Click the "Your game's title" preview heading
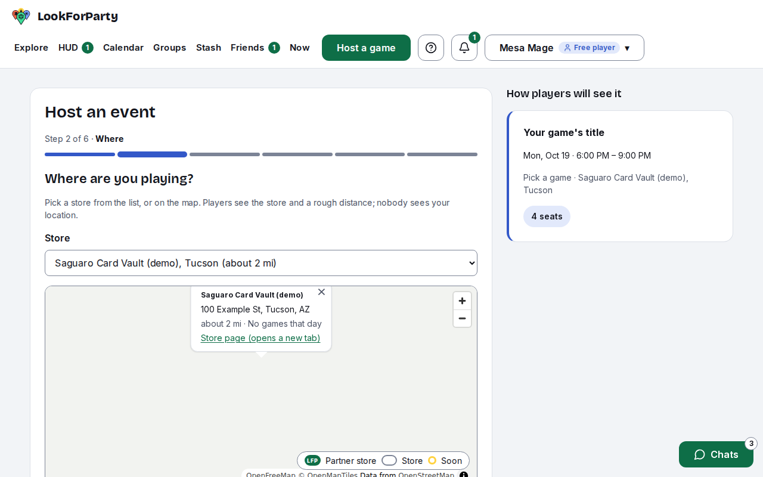Viewport: 763px width, 477px height. click(564, 132)
